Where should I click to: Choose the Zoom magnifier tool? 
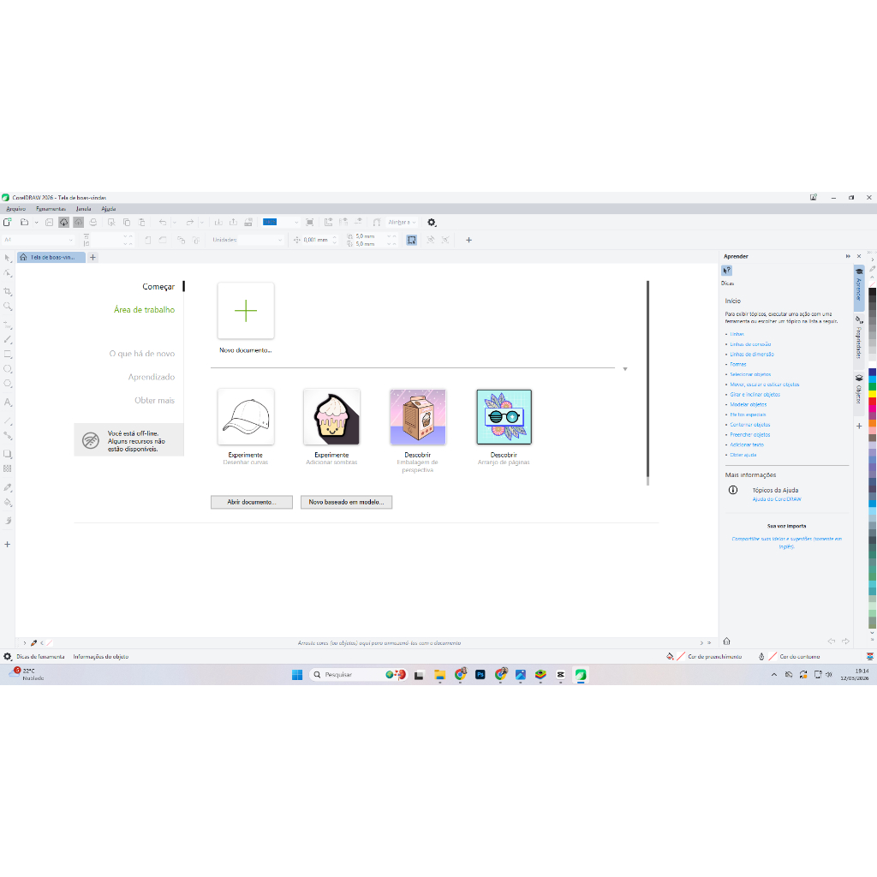[x=8, y=306]
